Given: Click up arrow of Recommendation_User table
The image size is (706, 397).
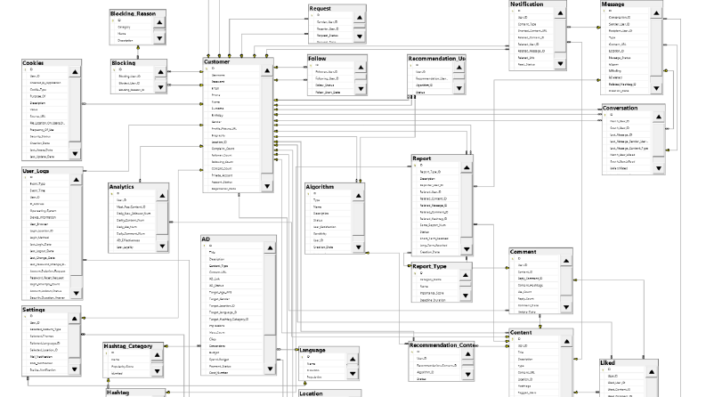Looking at the screenshot, I should [x=458, y=68].
